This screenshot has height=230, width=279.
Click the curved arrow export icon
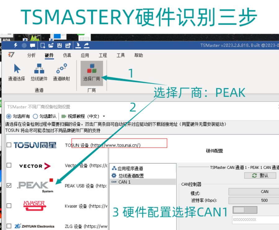pyautogui.click(x=86, y=45)
